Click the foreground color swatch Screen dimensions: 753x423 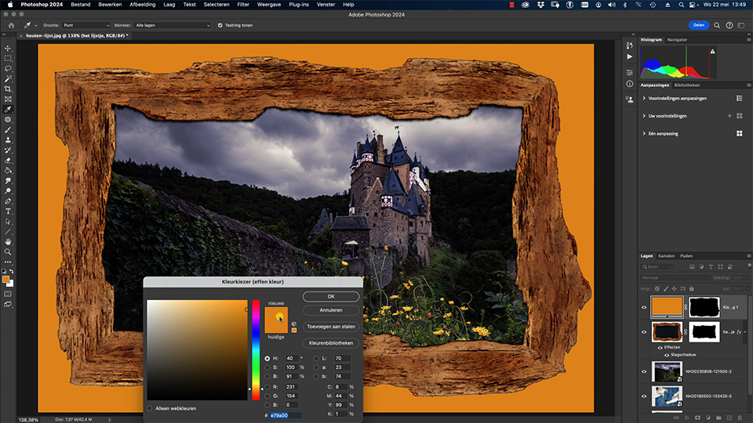point(5,280)
